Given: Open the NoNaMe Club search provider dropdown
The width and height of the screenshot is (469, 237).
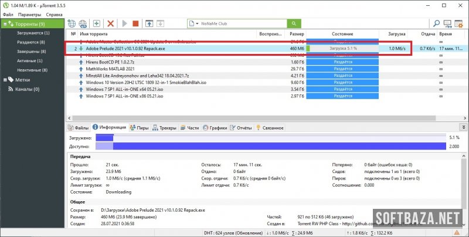Looking at the screenshot, I should [192, 23].
